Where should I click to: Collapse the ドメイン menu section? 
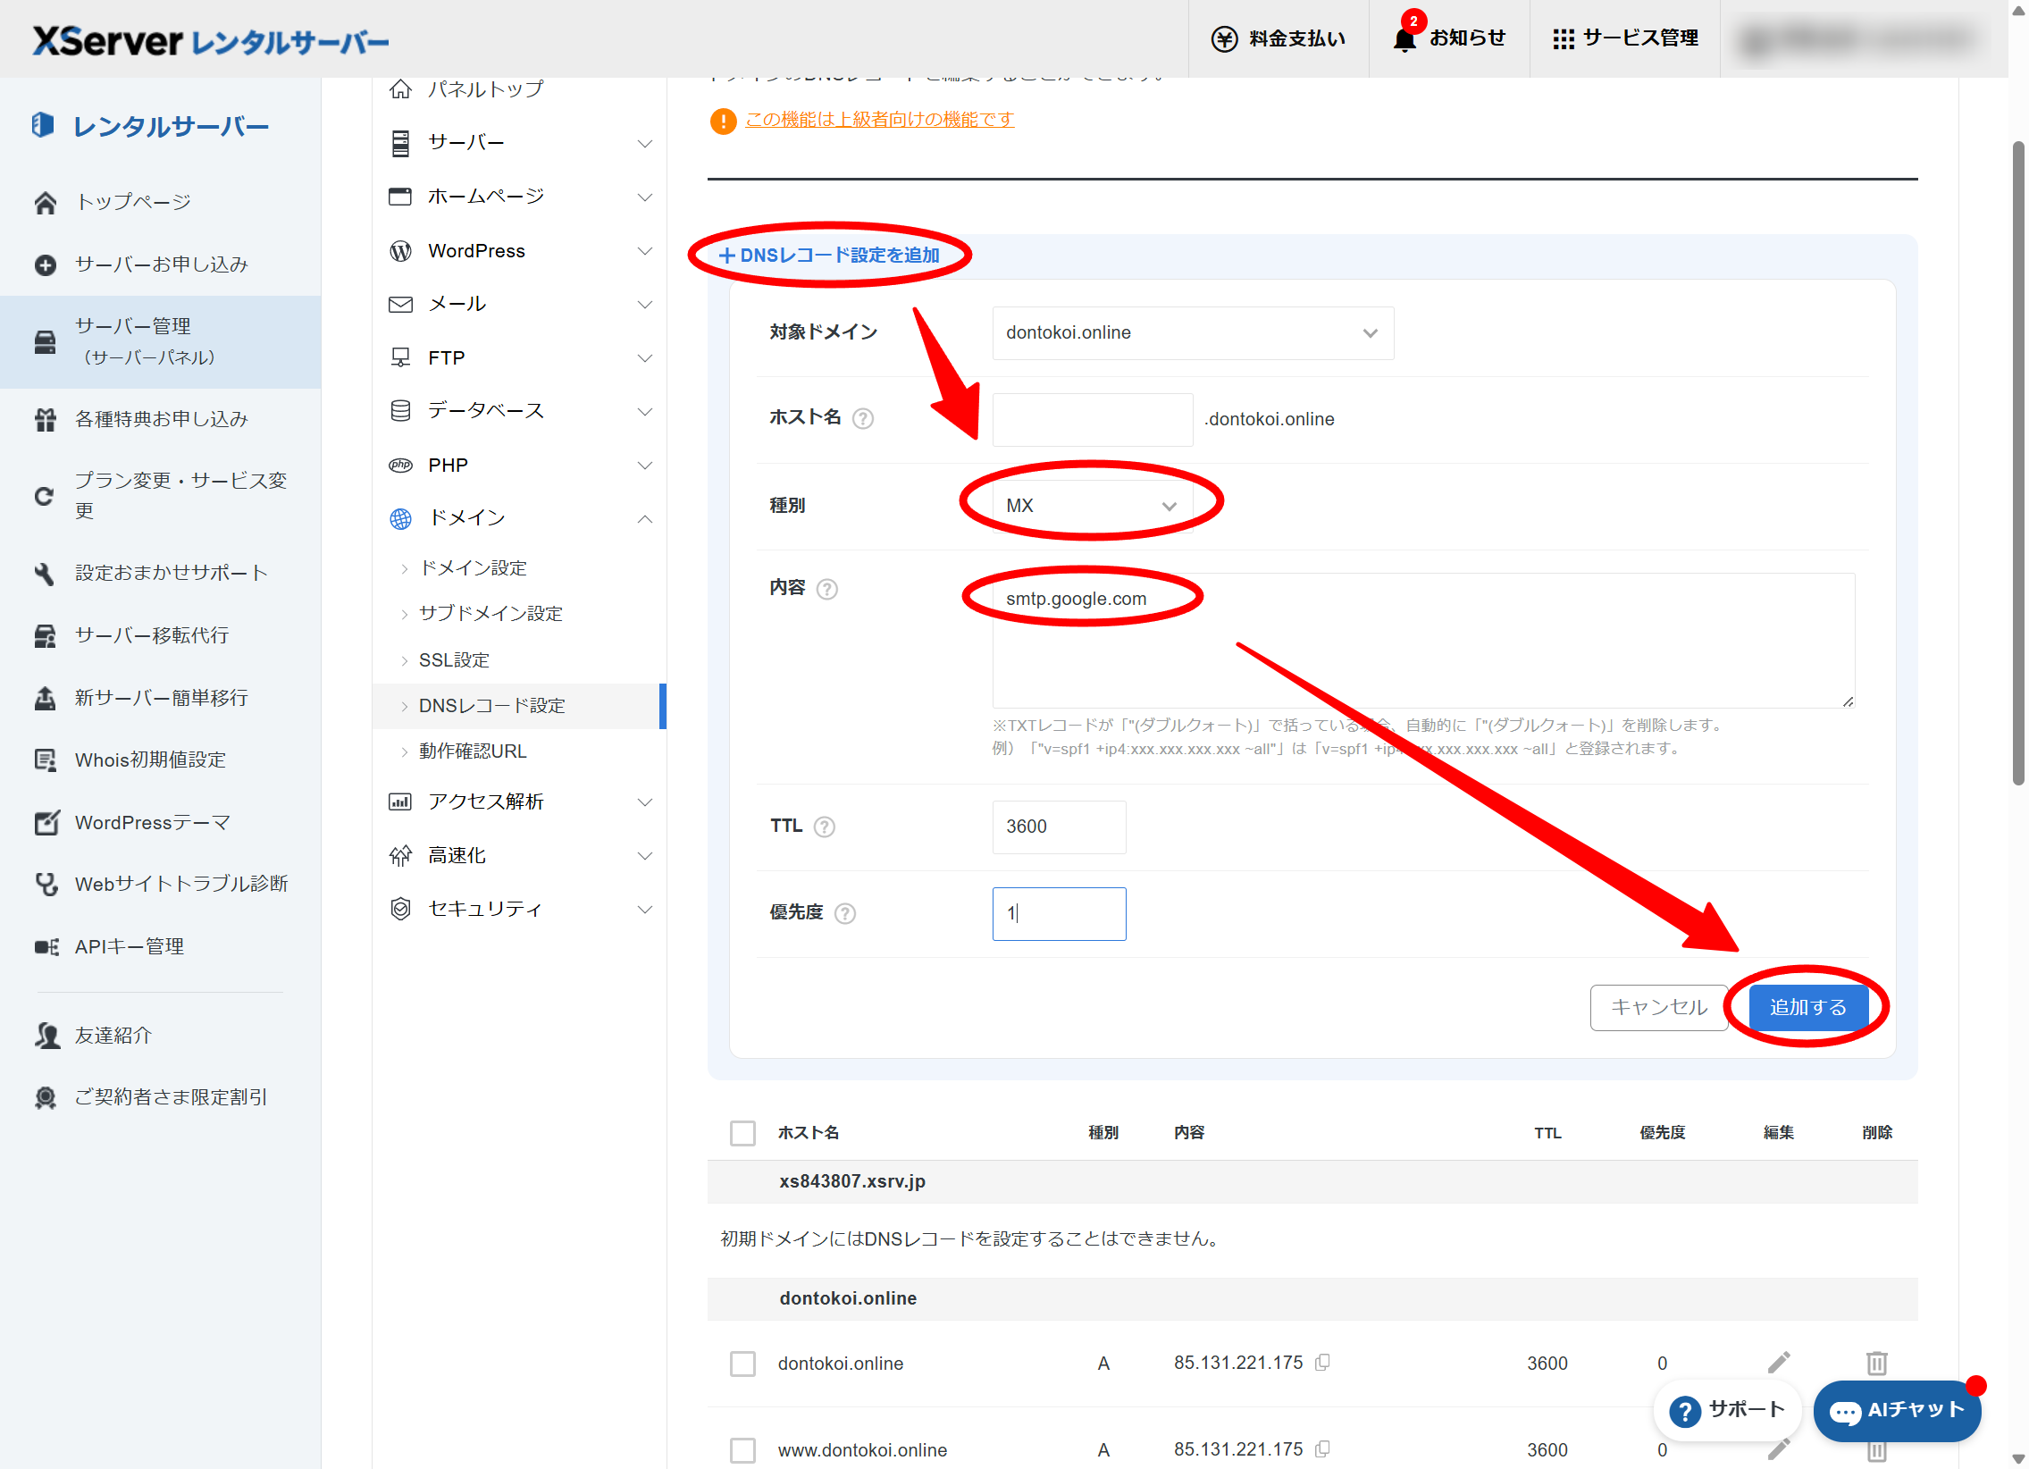[x=522, y=518]
